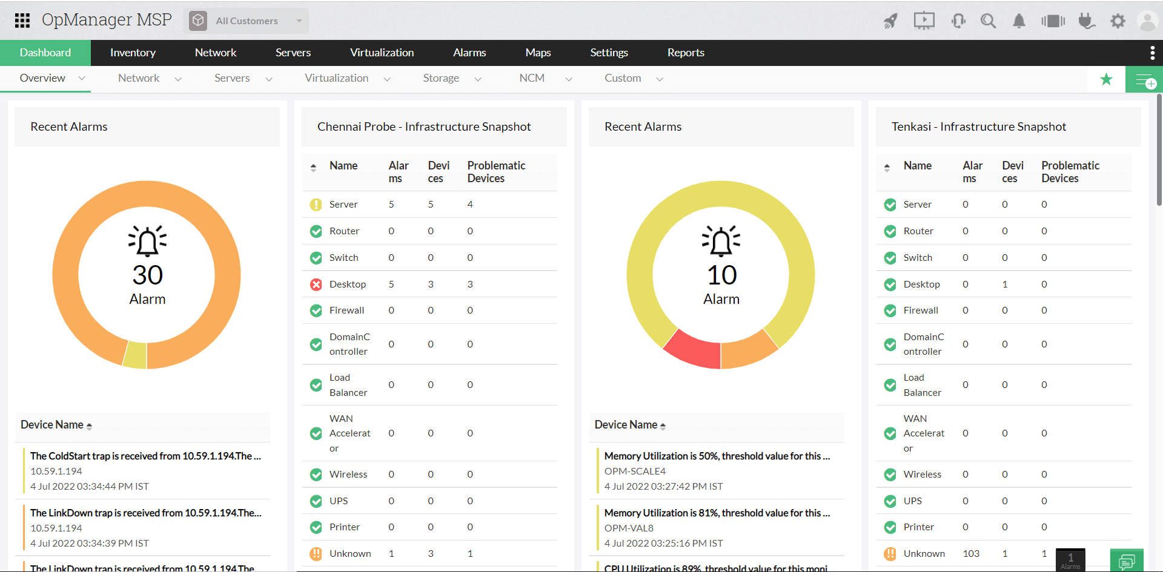Click OPM-VAL8 device name
Image resolution: width=1163 pixels, height=572 pixels.
[629, 528]
